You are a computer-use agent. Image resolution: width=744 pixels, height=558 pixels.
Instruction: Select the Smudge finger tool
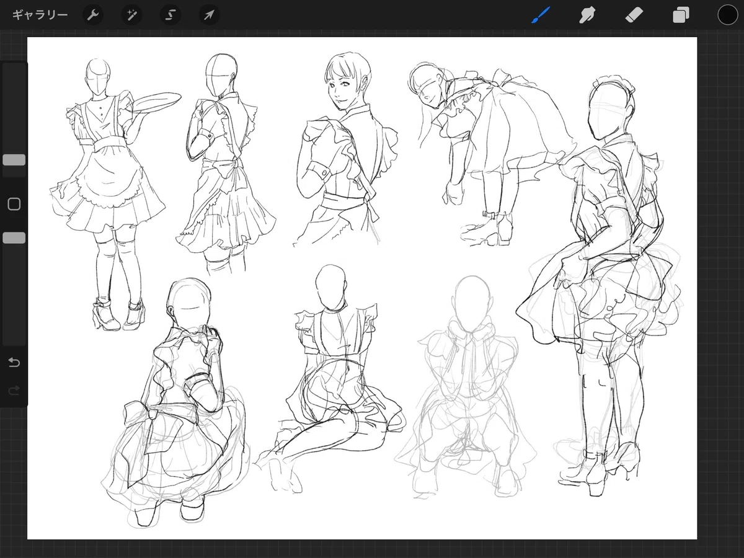[587, 15]
